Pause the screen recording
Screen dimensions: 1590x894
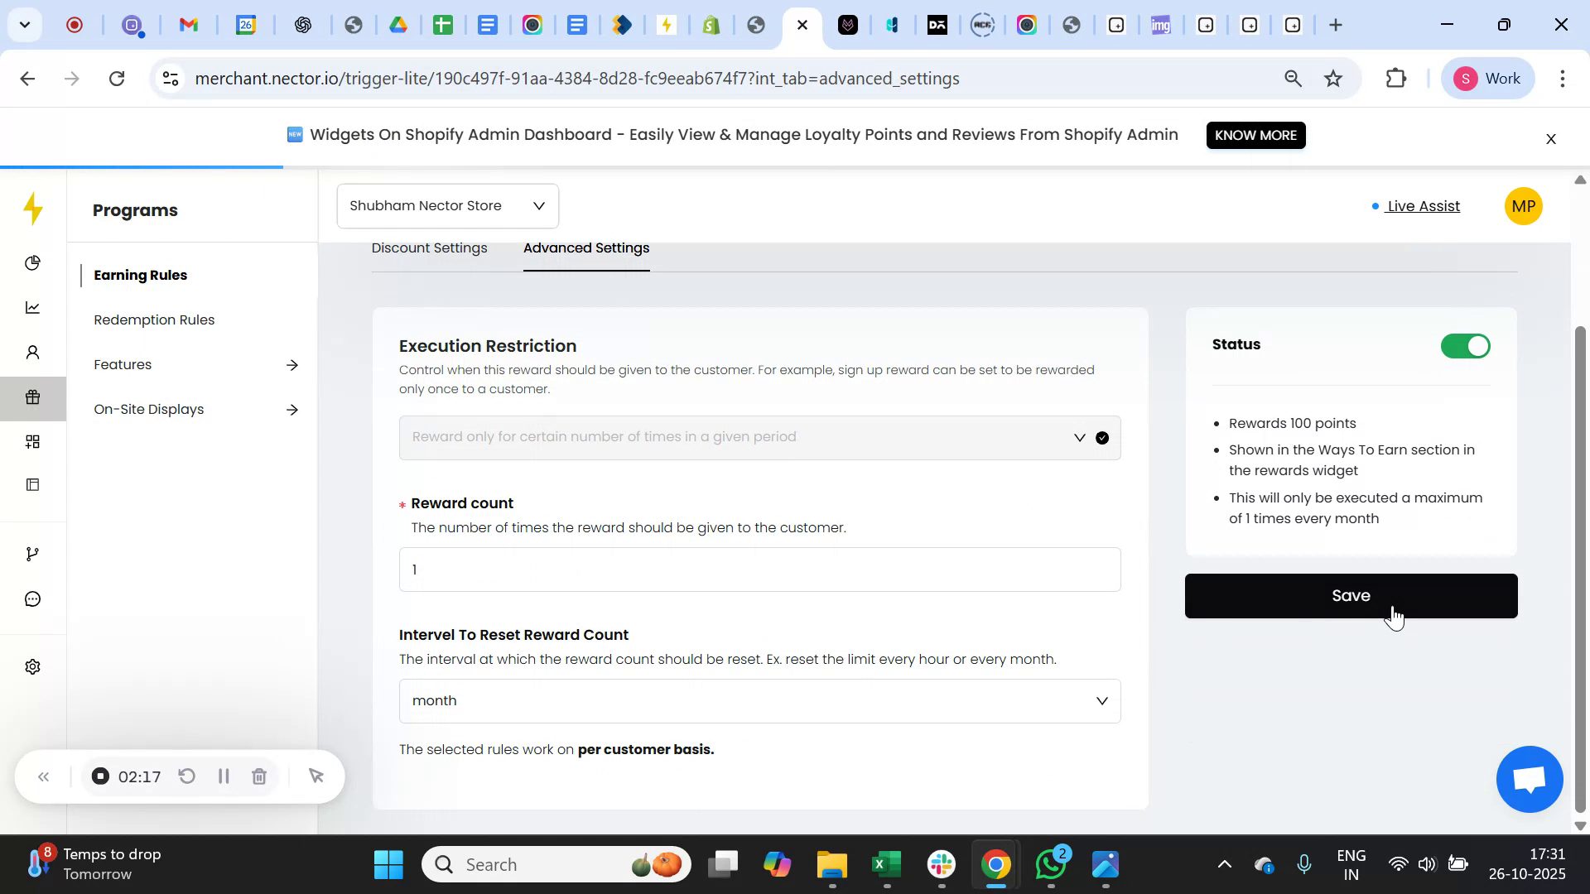click(x=223, y=776)
